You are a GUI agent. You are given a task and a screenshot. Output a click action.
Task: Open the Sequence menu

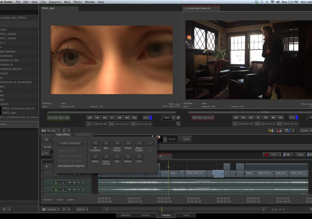pos(55,2)
